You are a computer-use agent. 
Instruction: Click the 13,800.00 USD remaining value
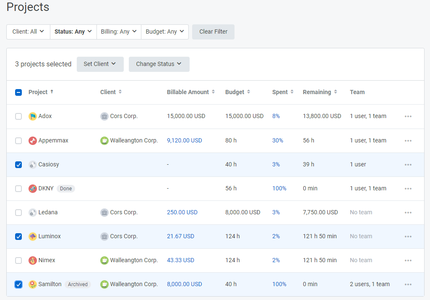point(322,116)
